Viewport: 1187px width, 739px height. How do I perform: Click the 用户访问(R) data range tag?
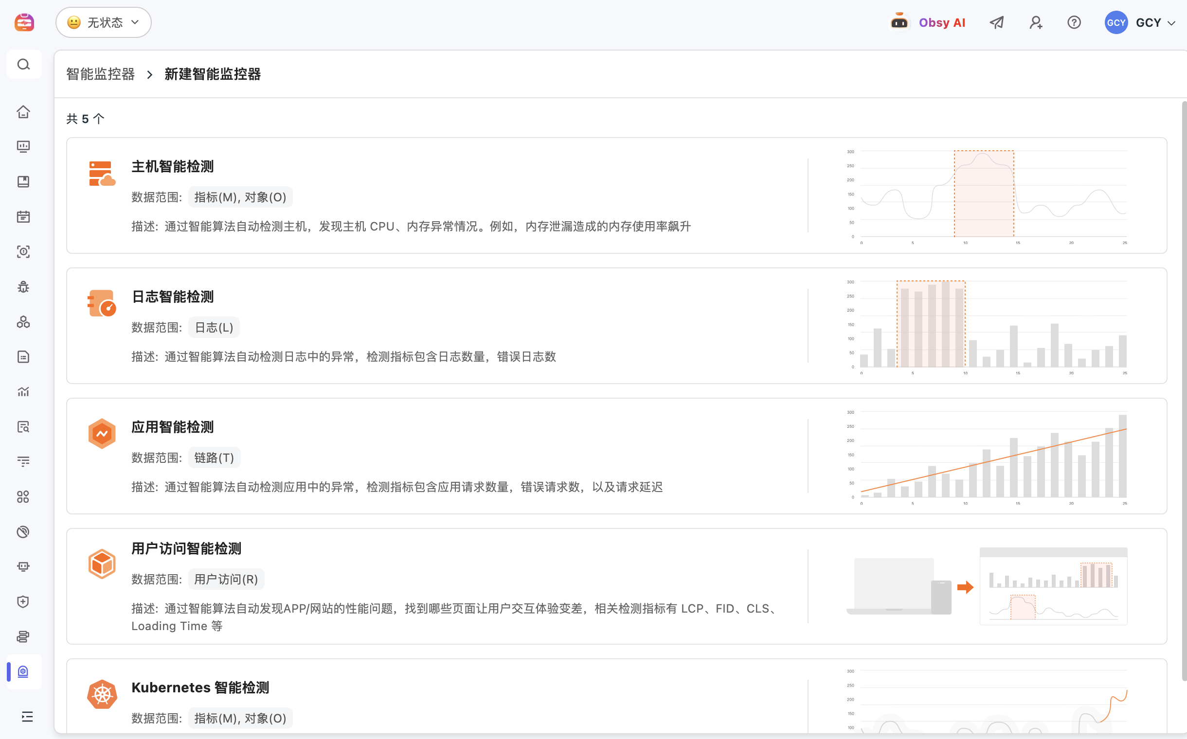pyautogui.click(x=226, y=579)
